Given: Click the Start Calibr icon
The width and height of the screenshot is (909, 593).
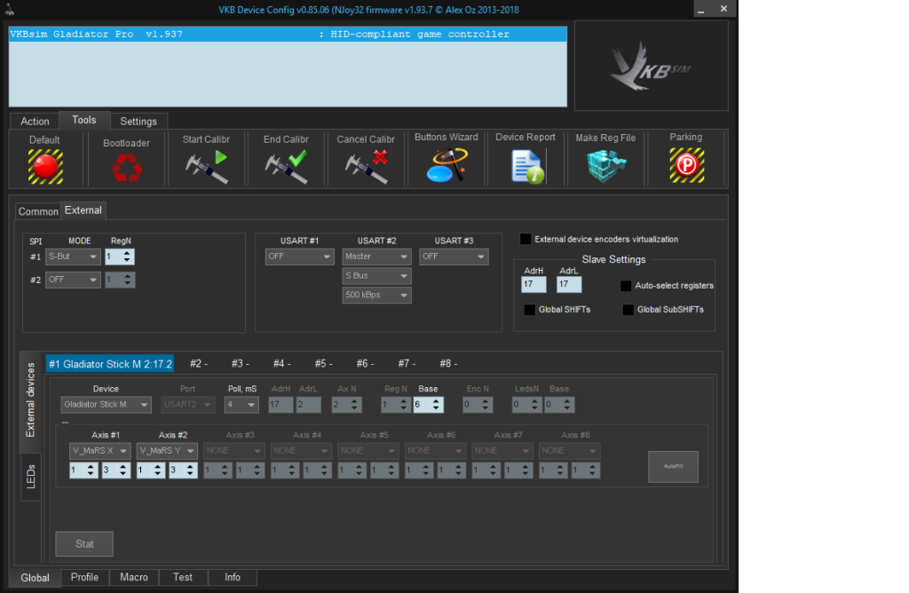Looking at the screenshot, I should (x=206, y=165).
